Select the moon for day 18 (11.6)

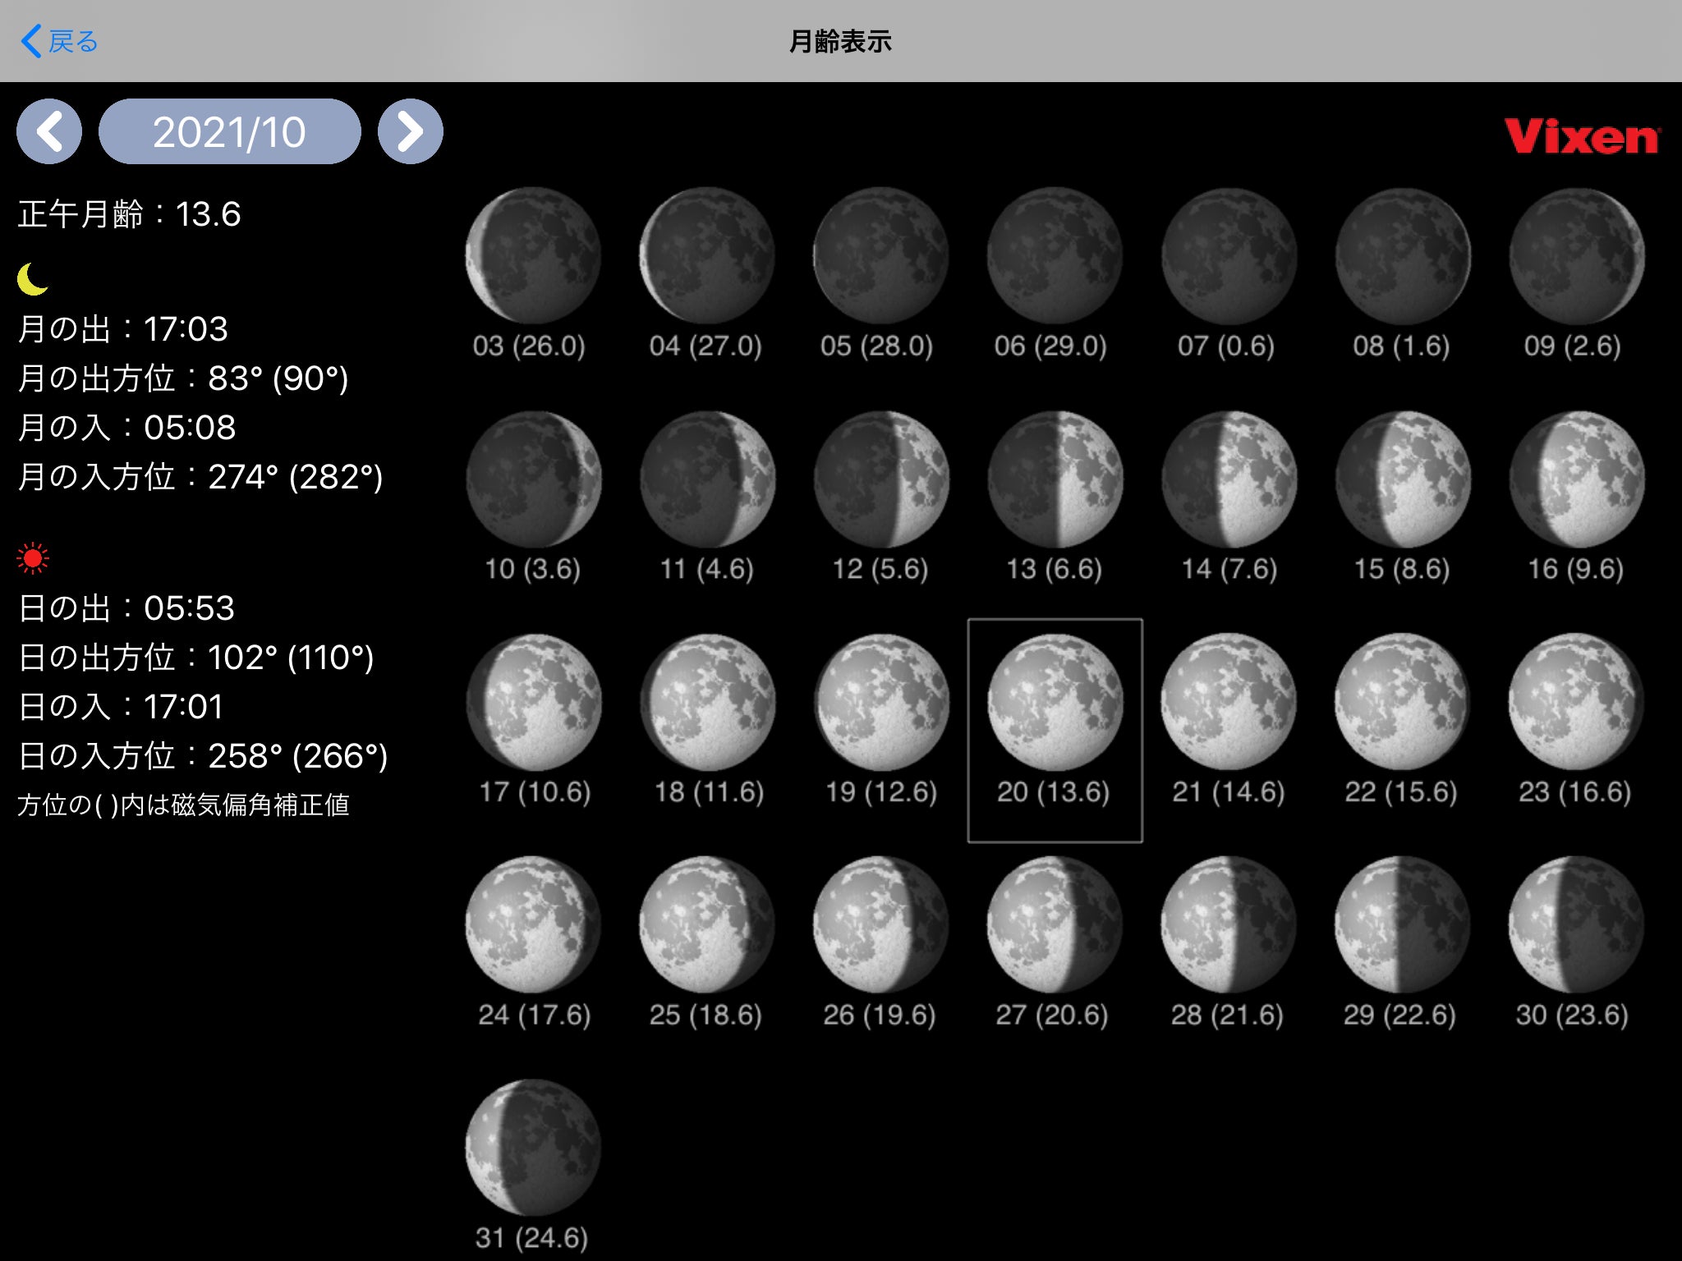point(706,703)
